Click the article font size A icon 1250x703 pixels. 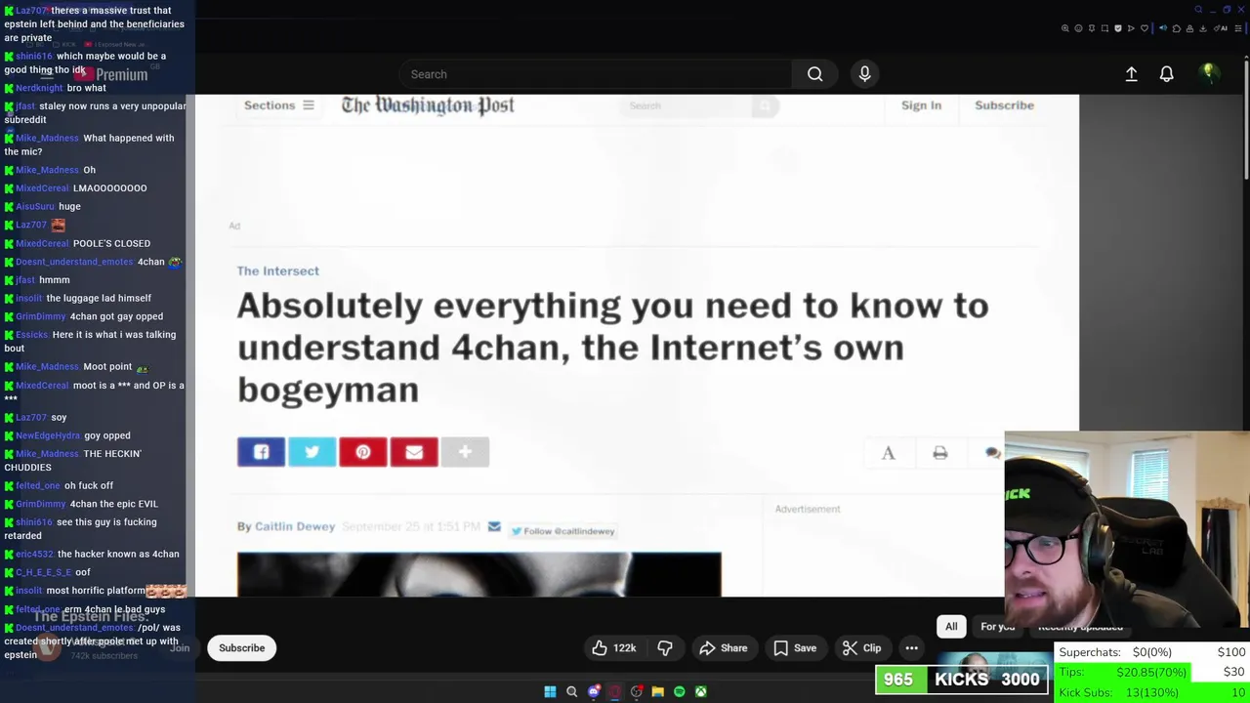(x=888, y=453)
